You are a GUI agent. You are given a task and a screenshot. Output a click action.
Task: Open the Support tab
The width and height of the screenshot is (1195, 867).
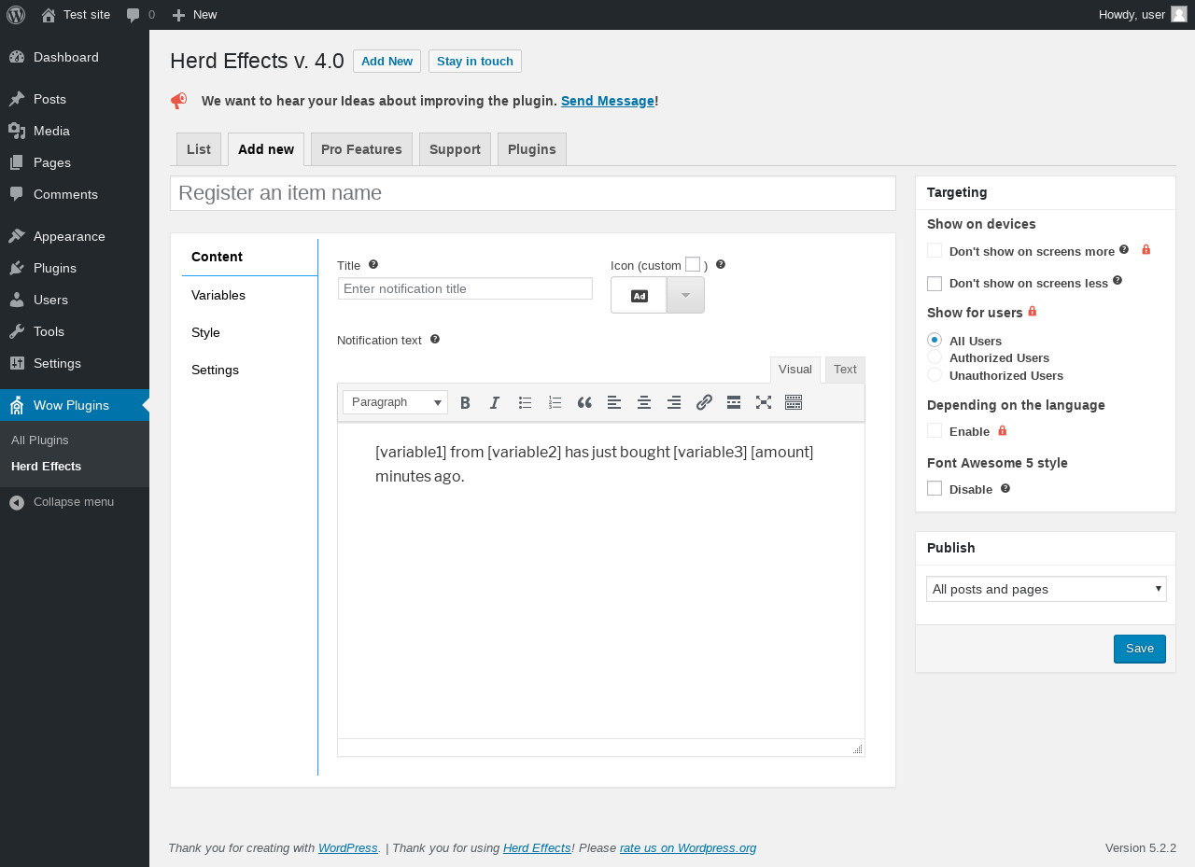455,149
